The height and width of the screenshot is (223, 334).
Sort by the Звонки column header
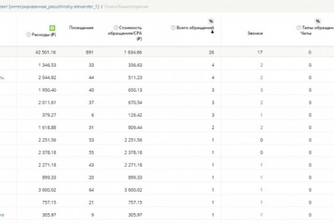pyautogui.click(x=255, y=33)
